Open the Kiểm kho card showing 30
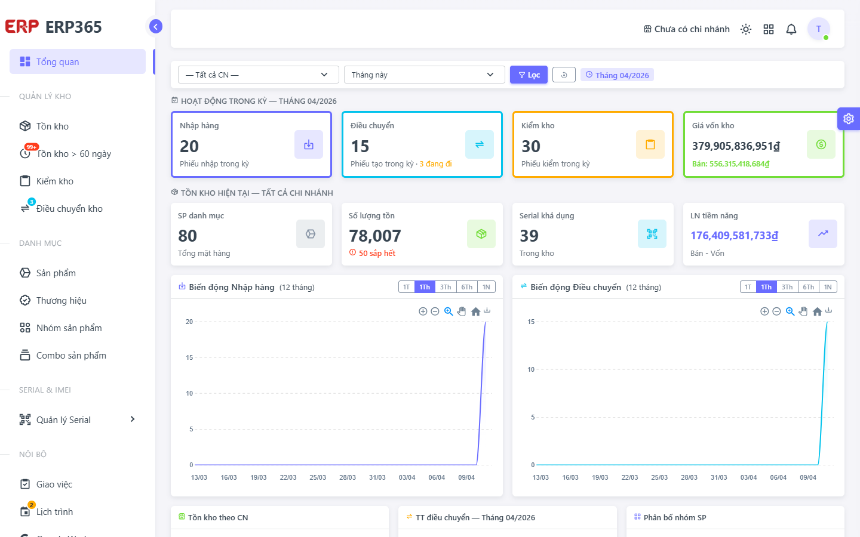Viewport: 860px width, 537px height. [x=593, y=144]
